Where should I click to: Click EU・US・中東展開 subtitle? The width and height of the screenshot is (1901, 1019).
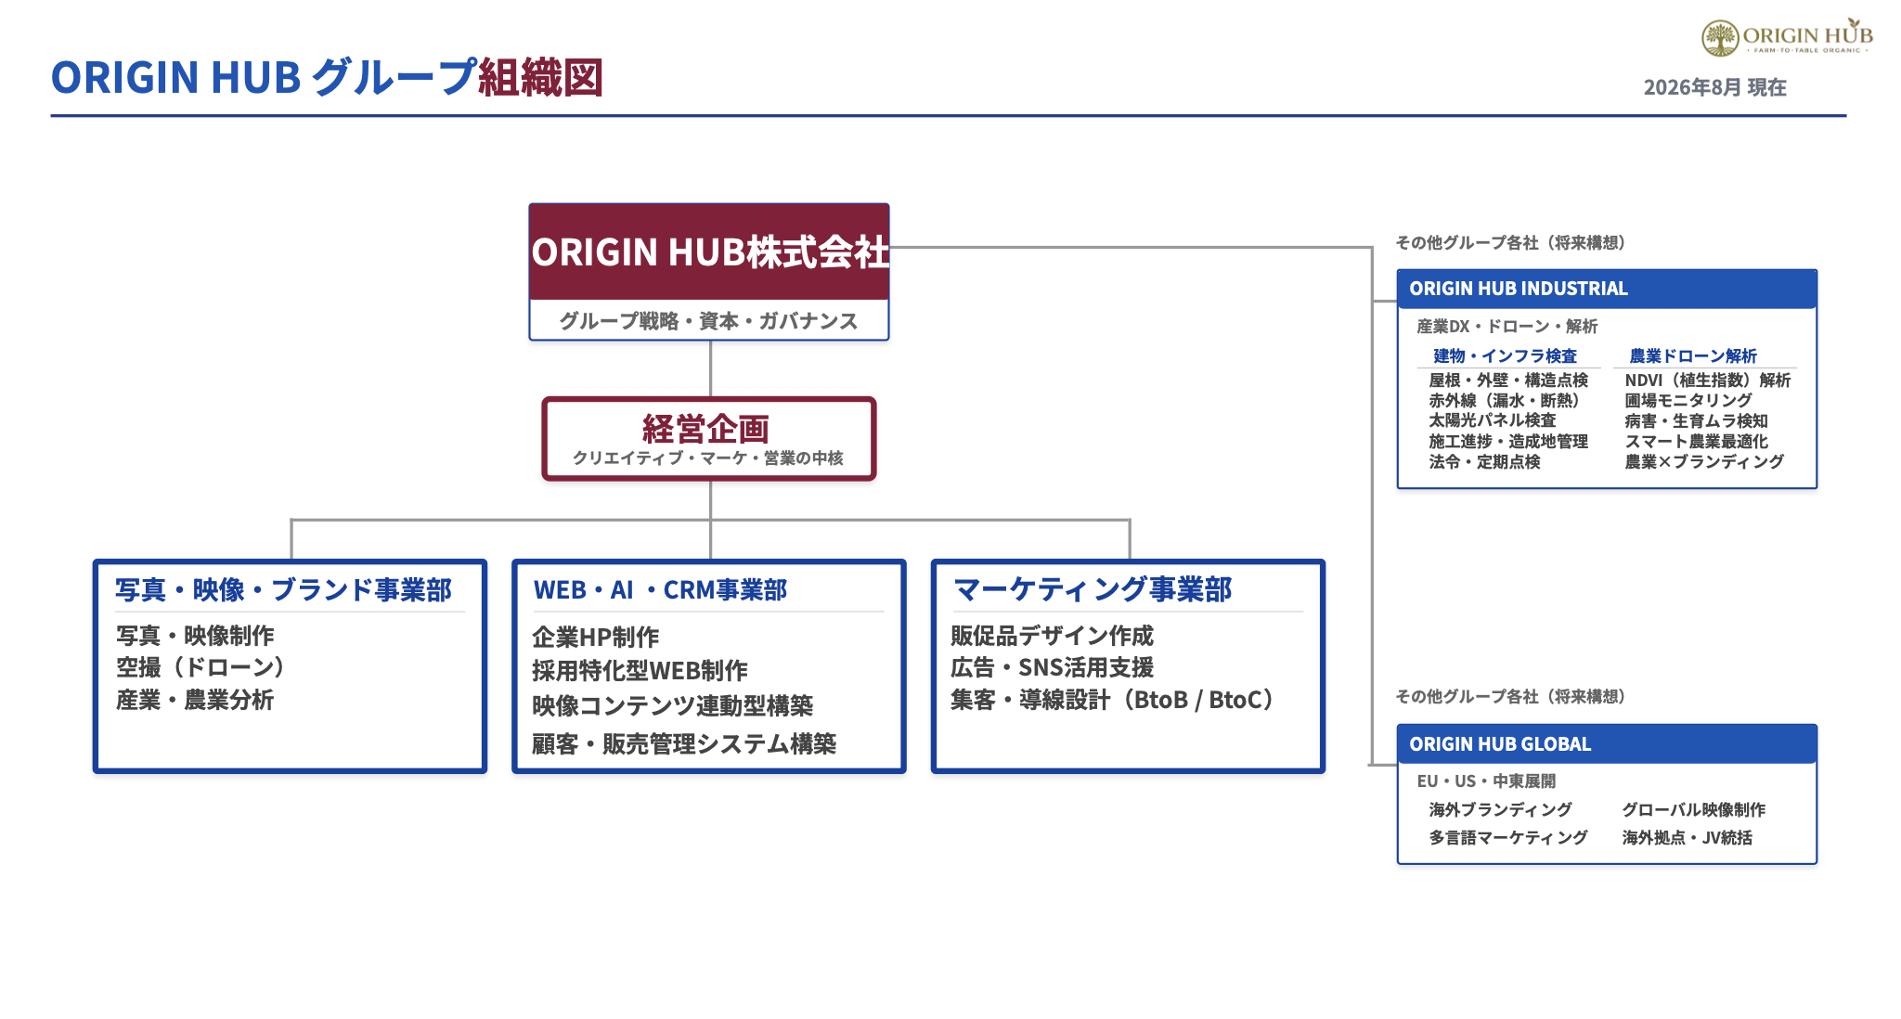[1486, 781]
